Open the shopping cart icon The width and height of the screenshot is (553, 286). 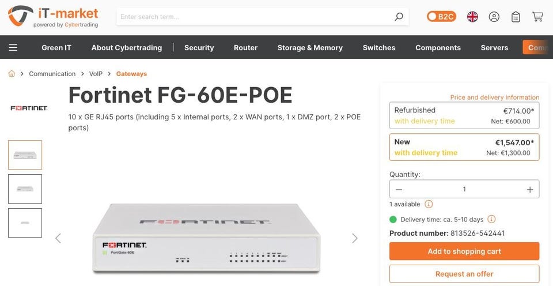537,17
